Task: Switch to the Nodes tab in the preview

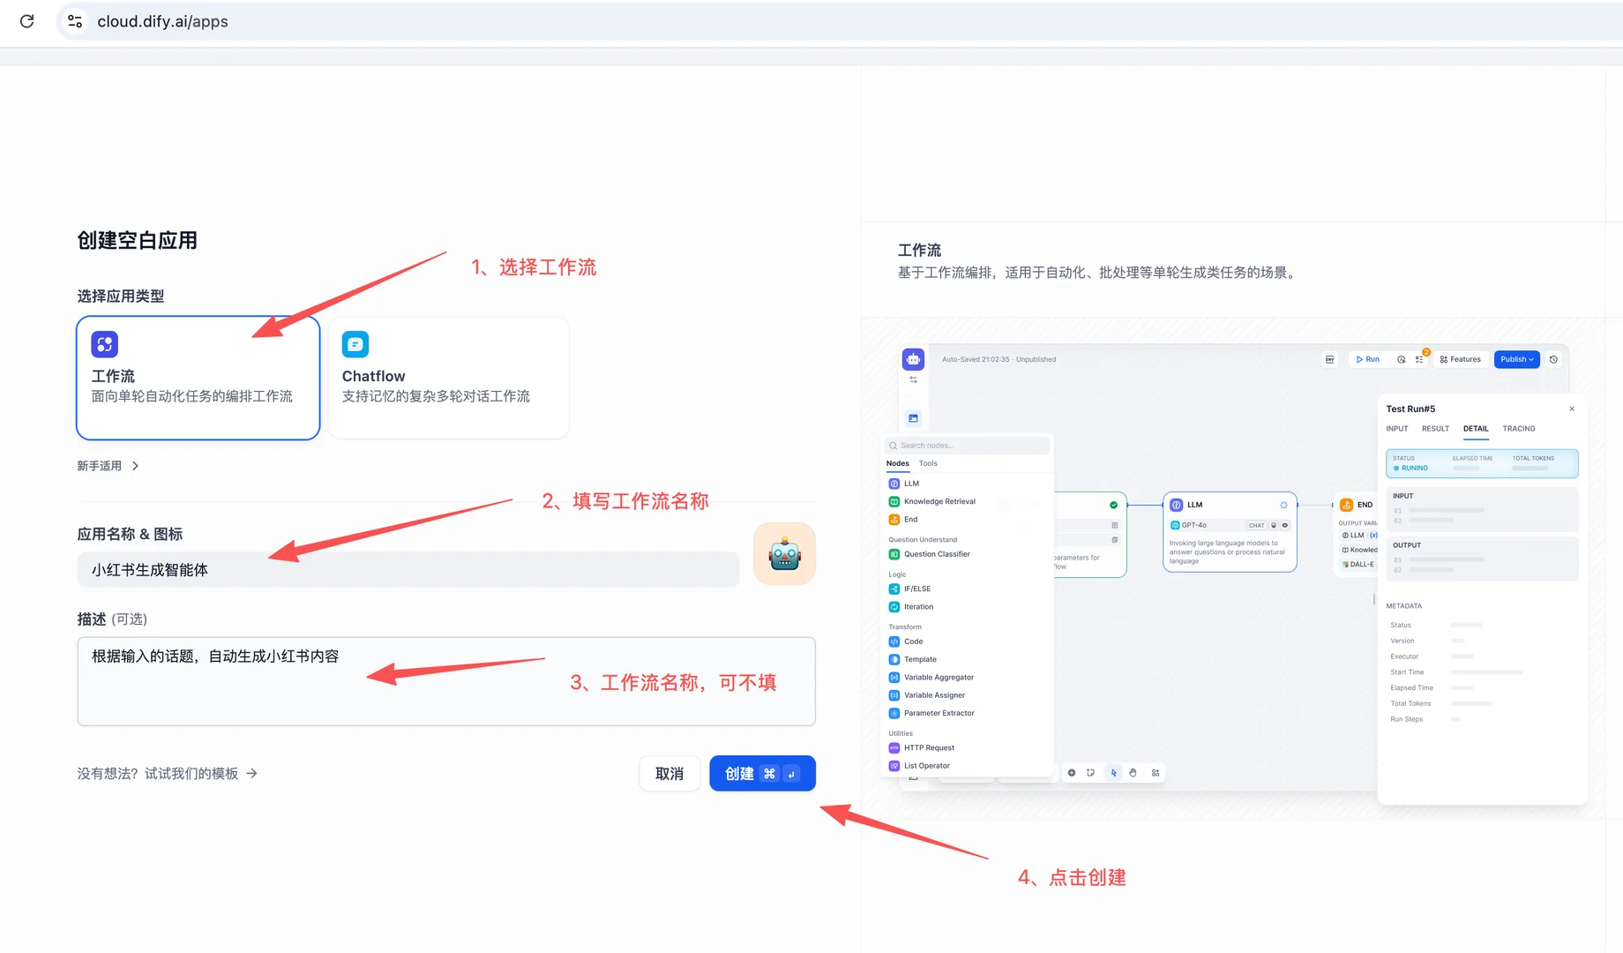Action: [897, 463]
